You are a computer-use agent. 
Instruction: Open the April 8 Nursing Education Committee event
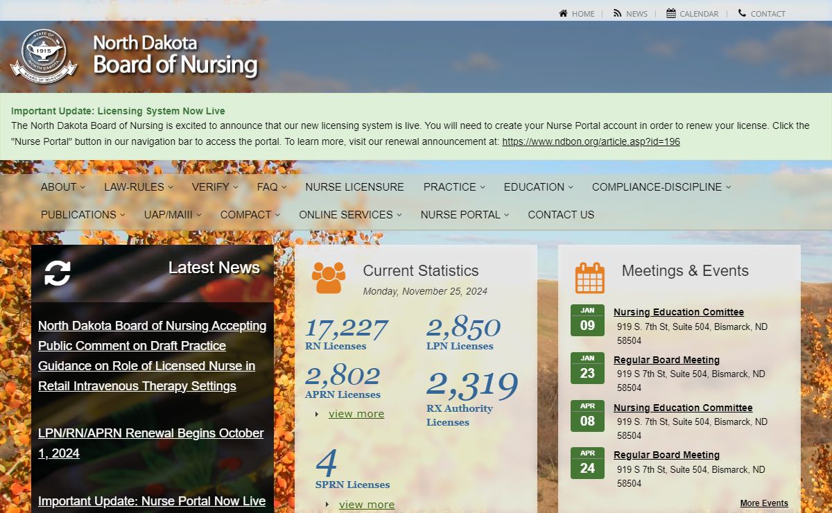683,408
